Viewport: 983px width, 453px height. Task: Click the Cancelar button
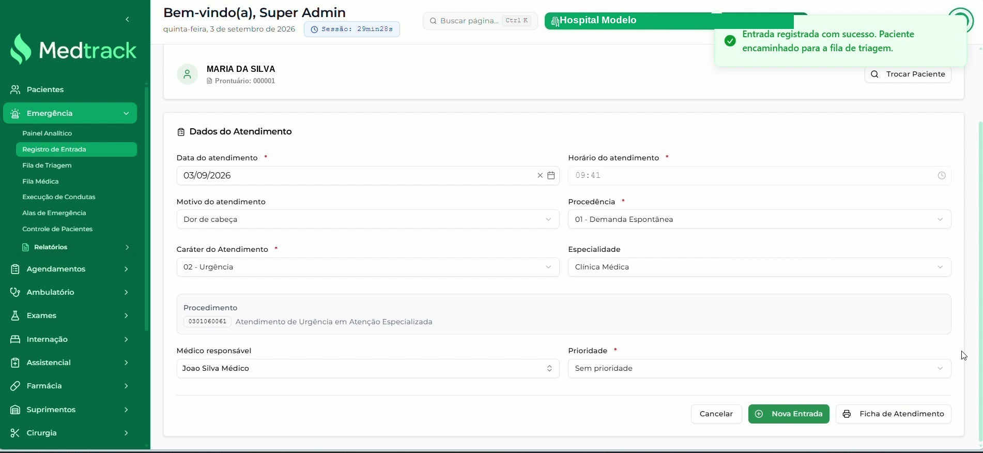tap(716, 414)
